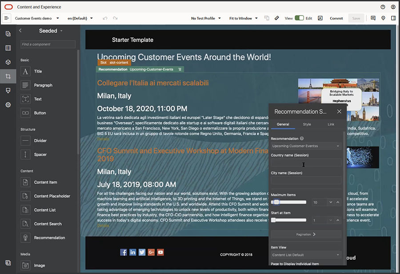Click the undo arrow
The height and width of the screenshot is (274, 400).
click(105, 18)
